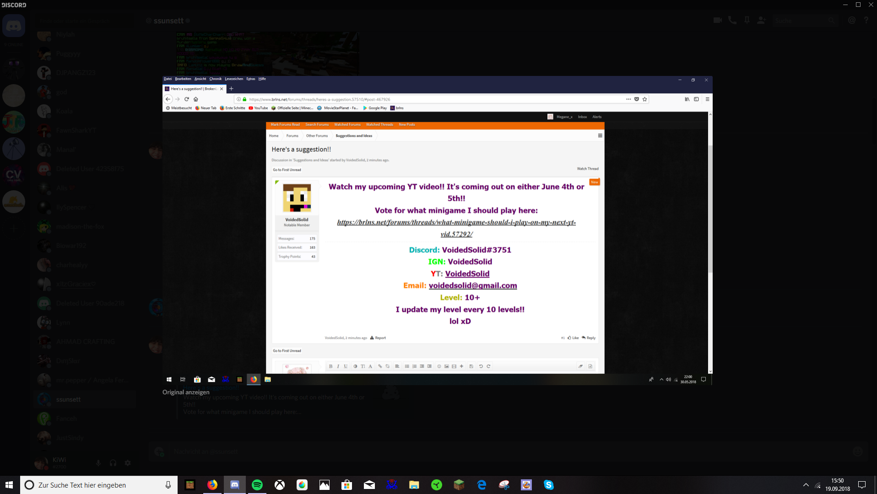Add friends to DM icon
877x494 pixels.
point(761,21)
